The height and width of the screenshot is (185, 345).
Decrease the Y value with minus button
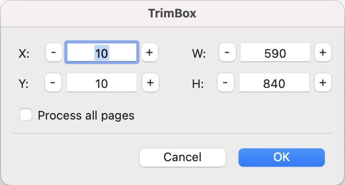(53, 83)
